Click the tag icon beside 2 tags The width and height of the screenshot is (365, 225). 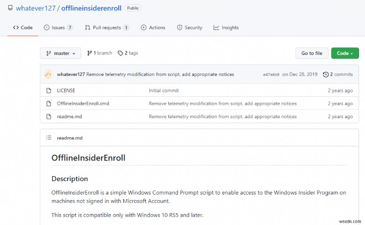[x=120, y=53]
